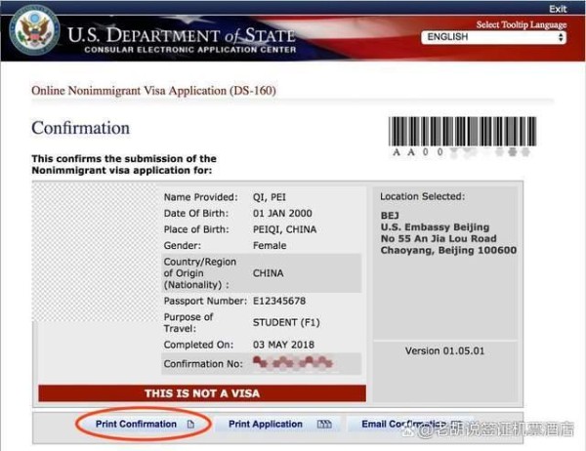The height and width of the screenshot is (451, 586).
Task: Select the nationality value CHINA
Action: click(x=268, y=273)
